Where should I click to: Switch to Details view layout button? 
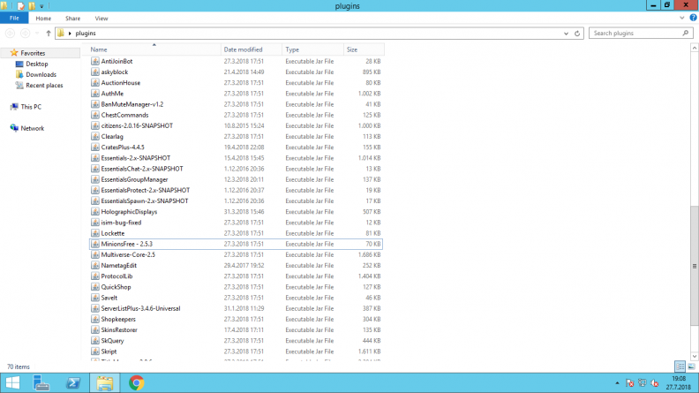click(680, 367)
